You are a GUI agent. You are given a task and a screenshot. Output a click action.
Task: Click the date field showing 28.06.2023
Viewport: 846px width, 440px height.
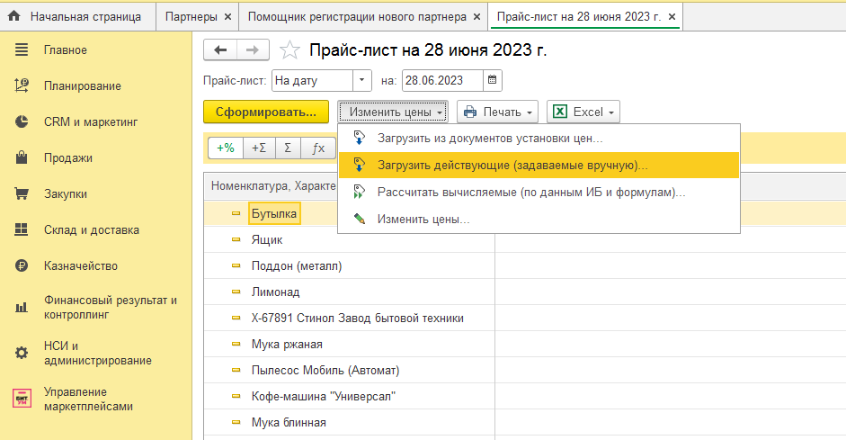(x=441, y=80)
